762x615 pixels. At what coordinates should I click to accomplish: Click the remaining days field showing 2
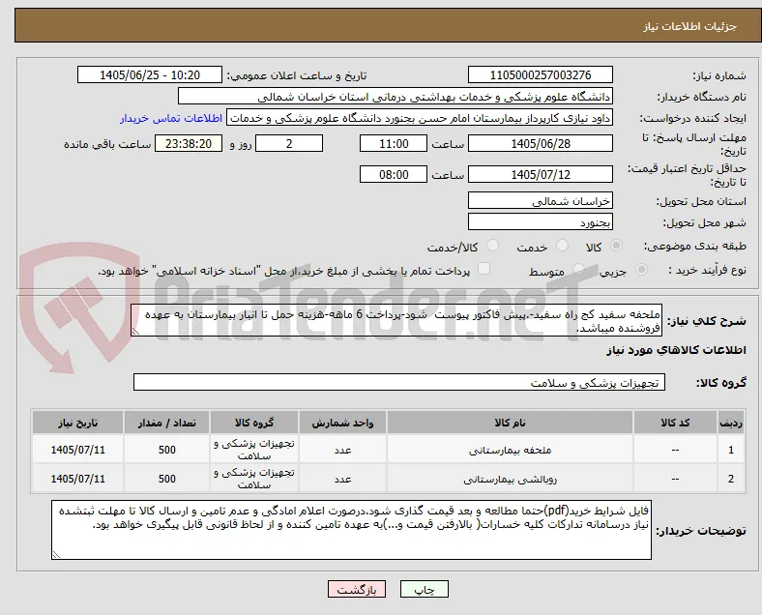pyautogui.click(x=289, y=144)
